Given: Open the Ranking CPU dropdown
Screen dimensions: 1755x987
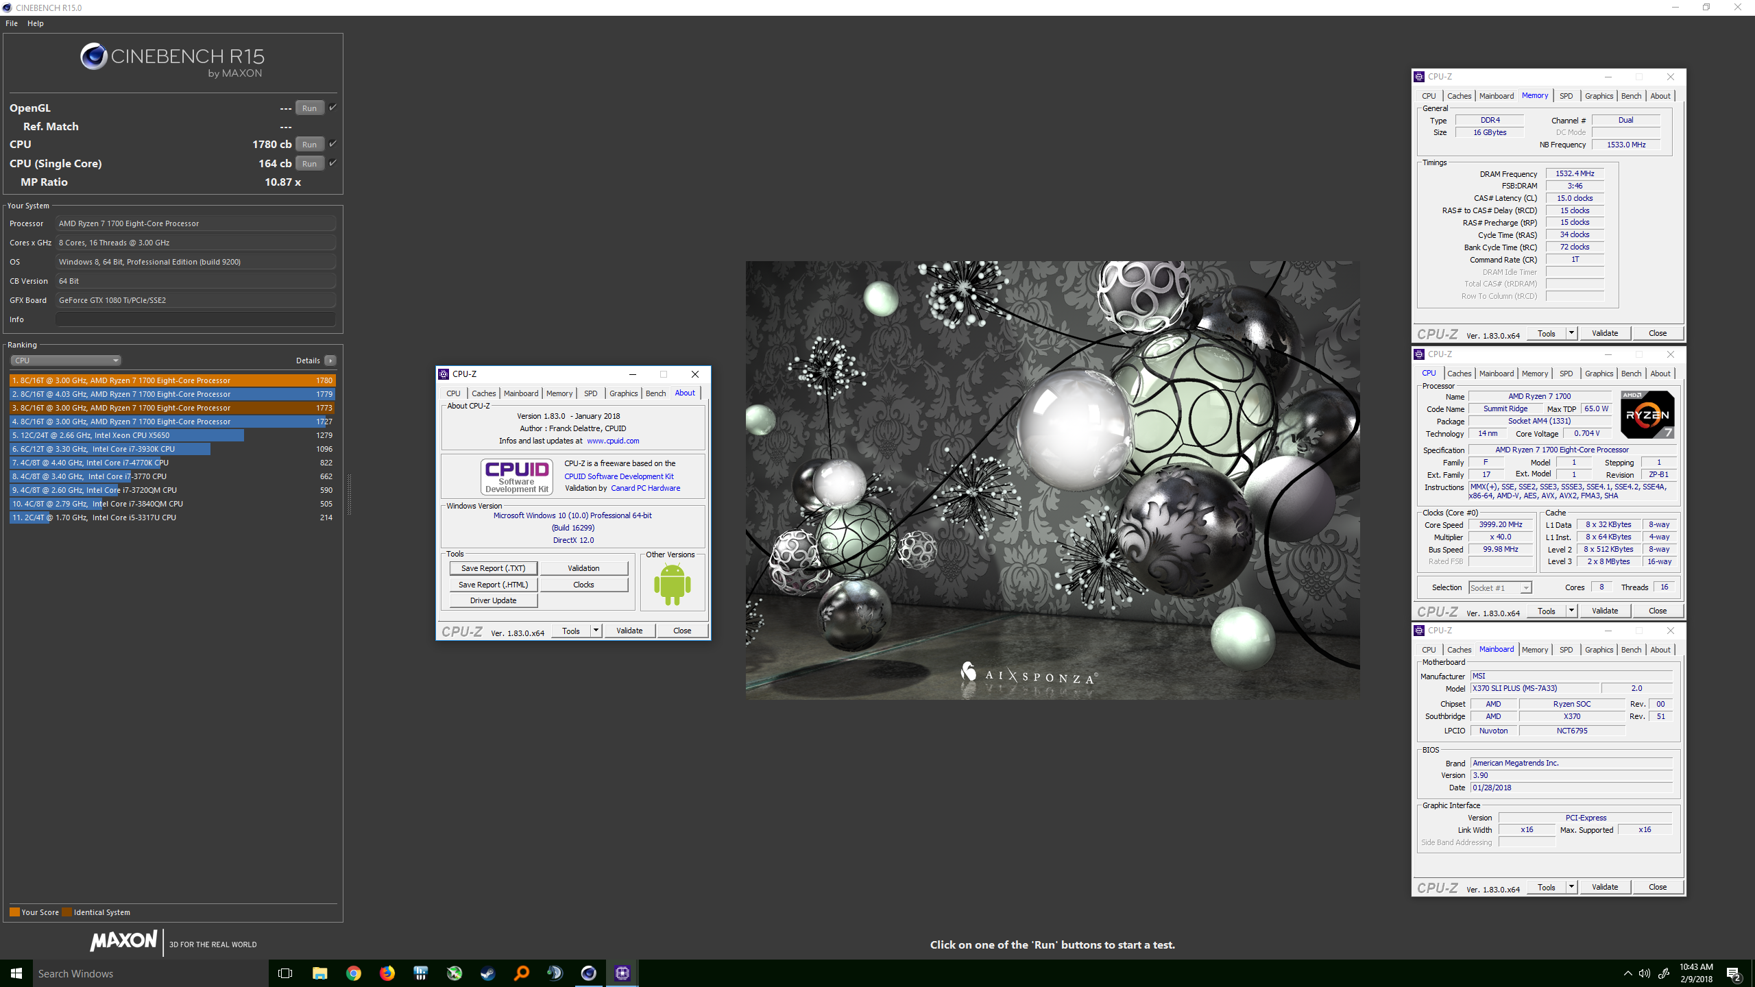Looking at the screenshot, I should point(66,361).
